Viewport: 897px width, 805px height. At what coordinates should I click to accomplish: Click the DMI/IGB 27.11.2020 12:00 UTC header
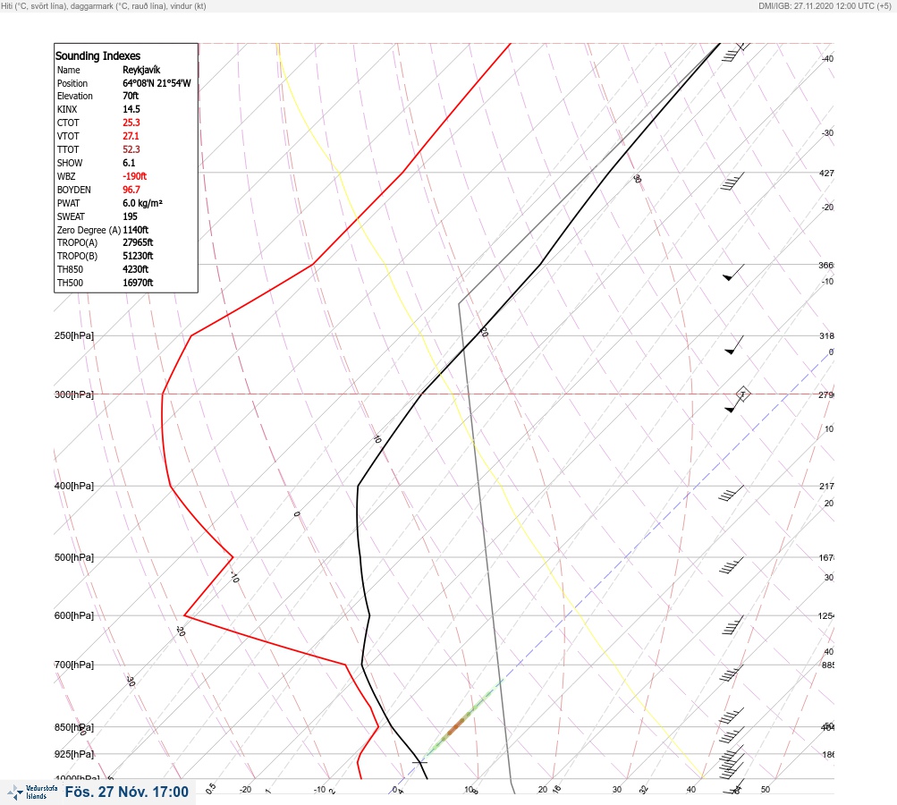825,6
